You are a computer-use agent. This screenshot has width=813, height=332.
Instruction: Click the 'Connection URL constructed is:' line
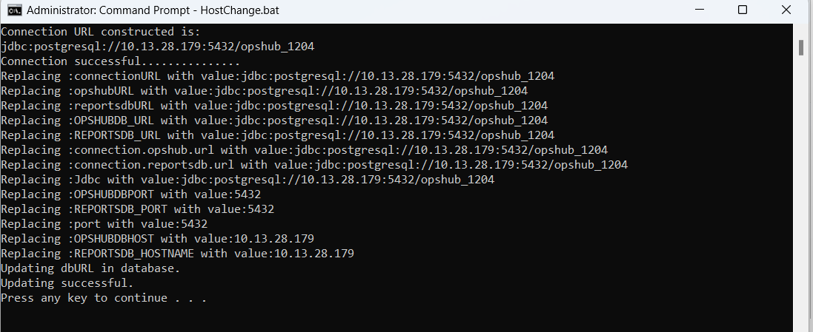(x=101, y=32)
